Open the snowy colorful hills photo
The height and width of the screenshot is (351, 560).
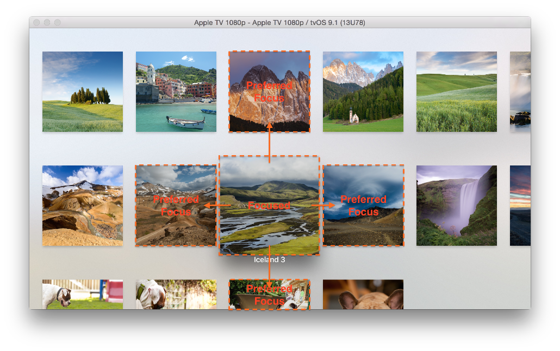[x=83, y=206]
